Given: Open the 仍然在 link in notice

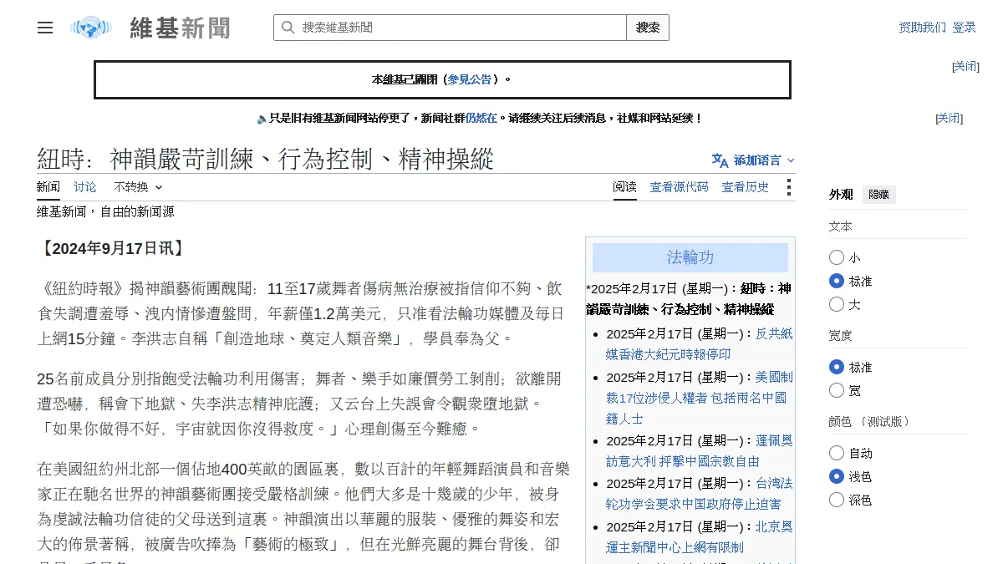Looking at the screenshot, I should coord(481,119).
